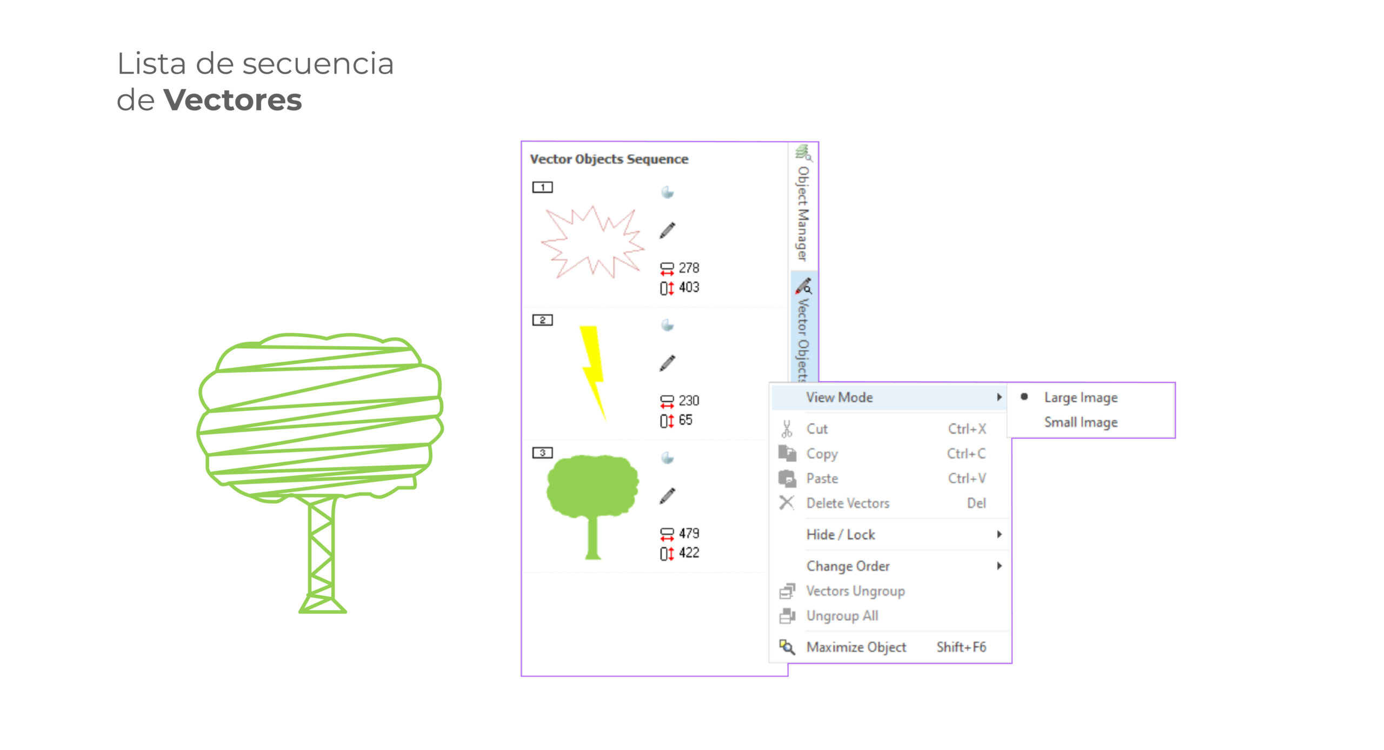Click the sequence number 2 box
The width and height of the screenshot is (1384, 750).
(x=542, y=320)
